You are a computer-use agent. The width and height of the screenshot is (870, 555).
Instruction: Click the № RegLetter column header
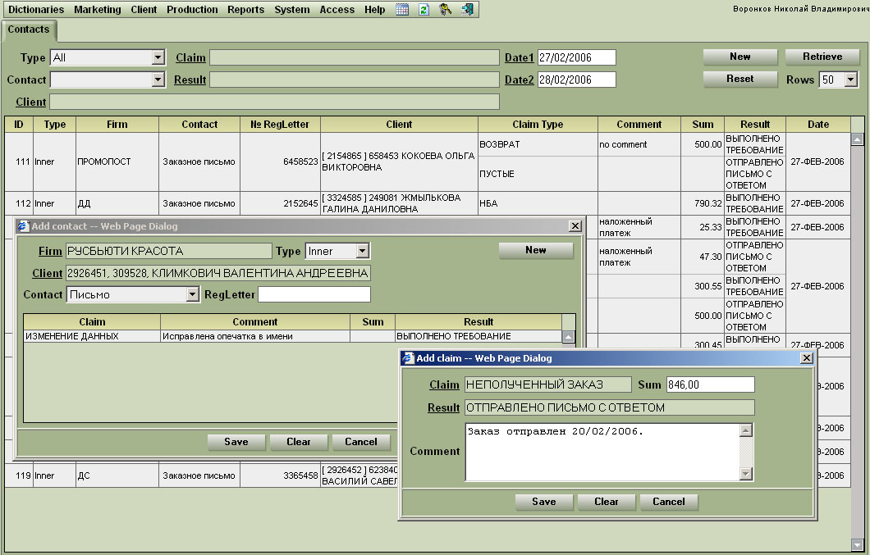[x=280, y=125]
